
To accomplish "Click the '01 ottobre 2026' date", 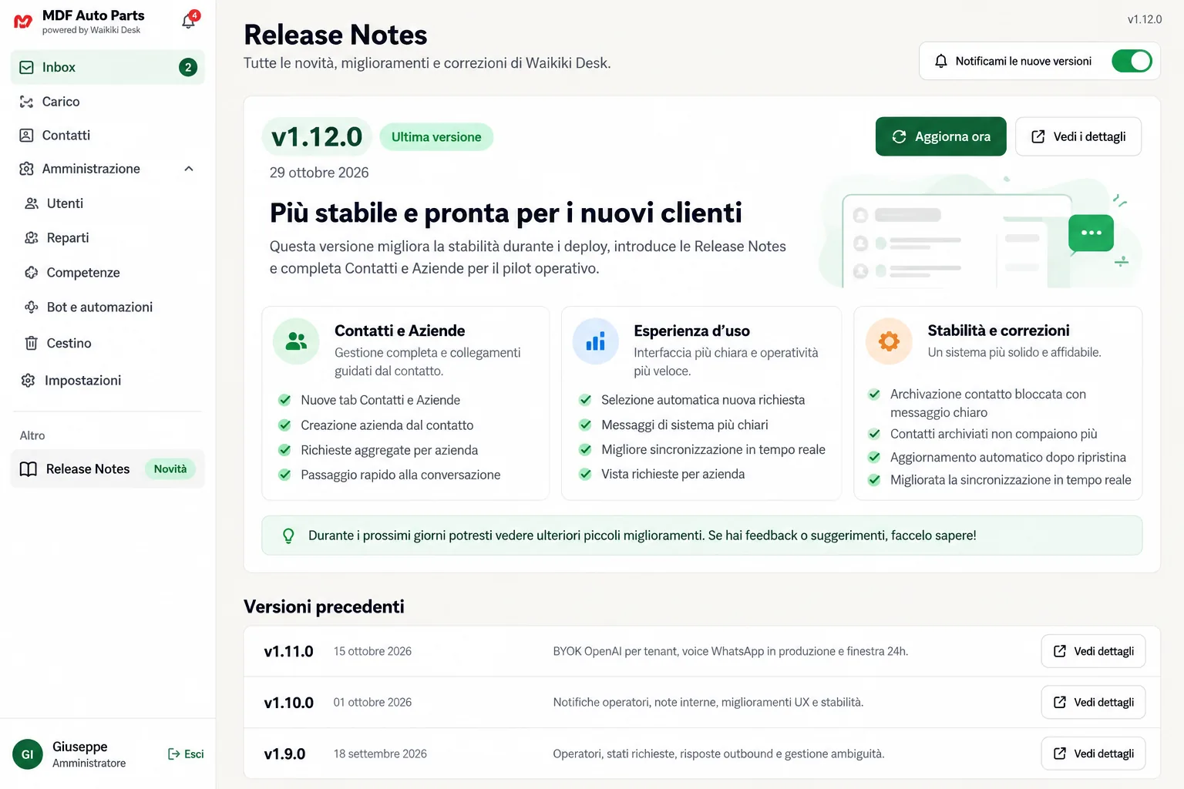I will pyautogui.click(x=372, y=702).
